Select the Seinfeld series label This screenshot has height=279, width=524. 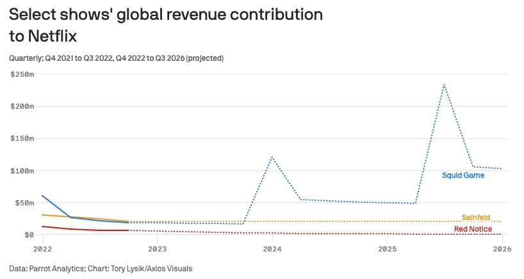pos(475,218)
